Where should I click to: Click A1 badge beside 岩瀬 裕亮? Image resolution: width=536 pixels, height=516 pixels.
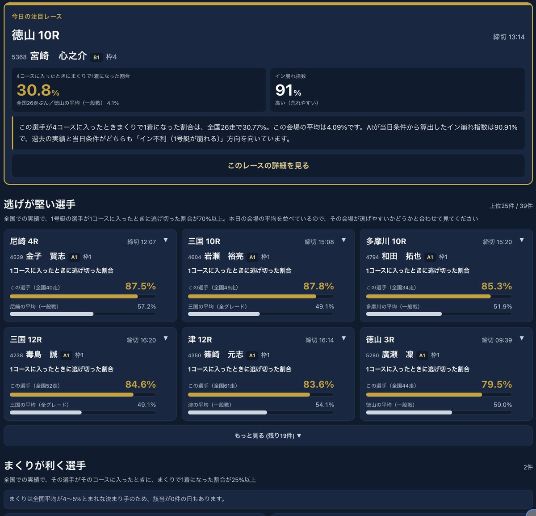point(252,257)
